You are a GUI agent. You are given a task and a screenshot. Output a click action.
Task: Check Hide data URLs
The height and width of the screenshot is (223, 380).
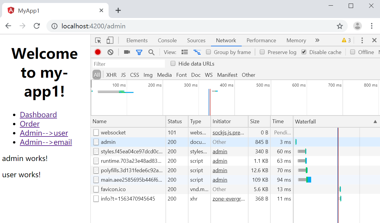(x=173, y=64)
